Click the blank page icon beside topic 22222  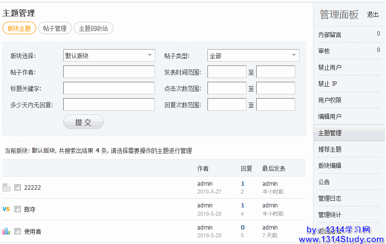(x=6, y=188)
